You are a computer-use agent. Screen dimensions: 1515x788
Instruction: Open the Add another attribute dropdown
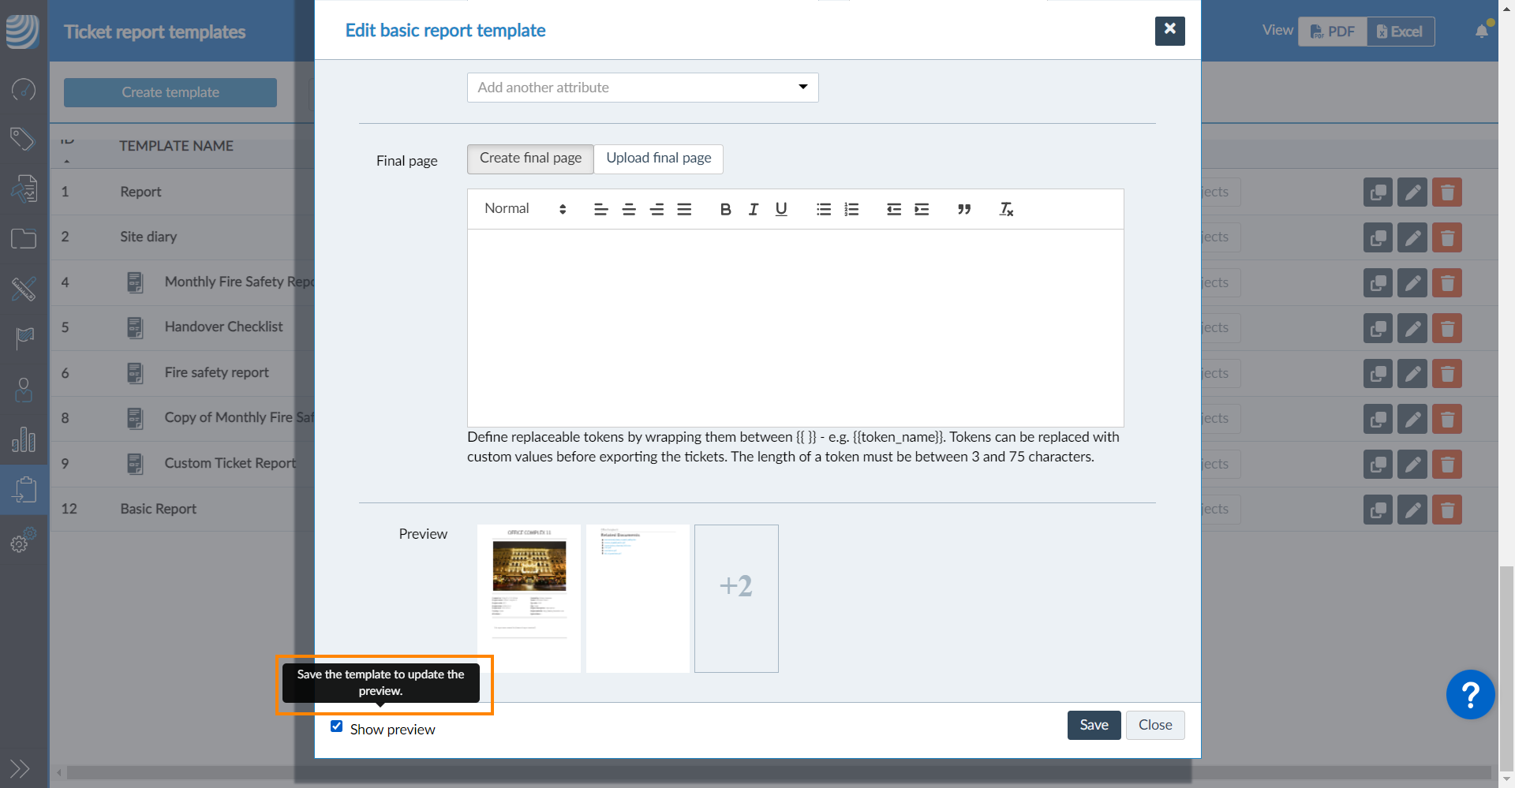click(642, 88)
